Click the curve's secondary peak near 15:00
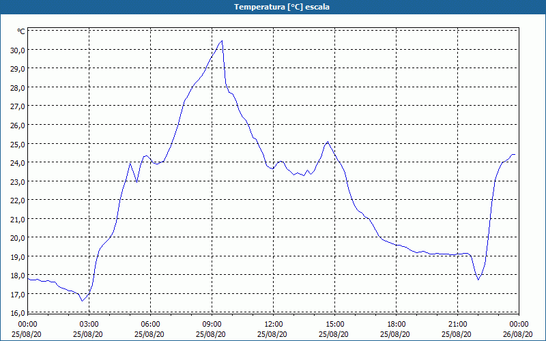Viewport: 546px width, 341px height. coord(328,142)
